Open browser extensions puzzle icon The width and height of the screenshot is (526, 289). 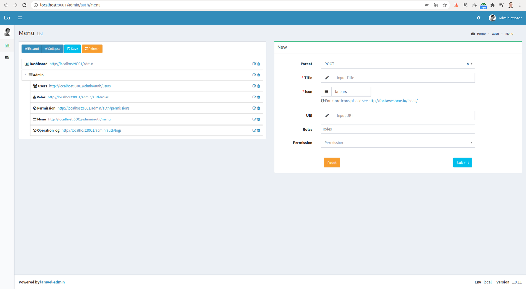pyautogui.click(x=493, y=5)
